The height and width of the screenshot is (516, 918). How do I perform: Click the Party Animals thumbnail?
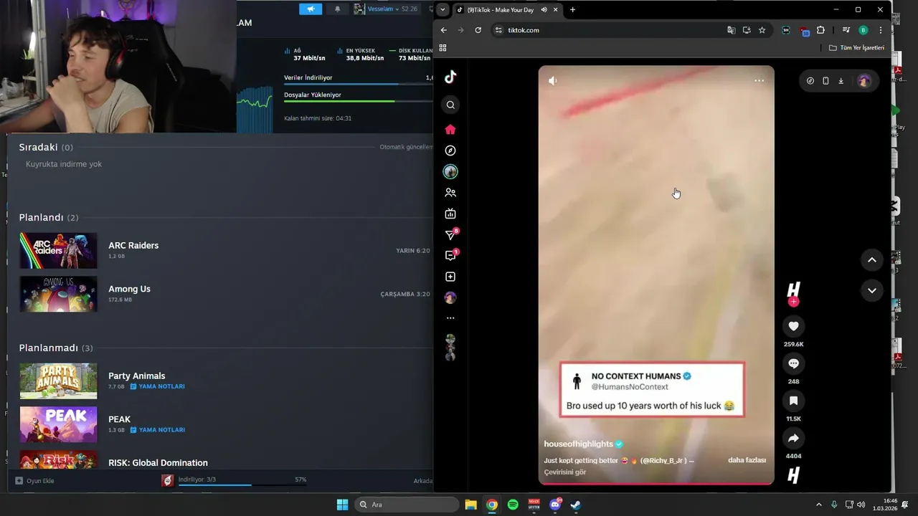point(58,381)
